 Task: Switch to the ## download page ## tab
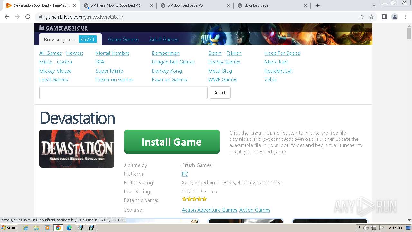[x=195, y=5]
